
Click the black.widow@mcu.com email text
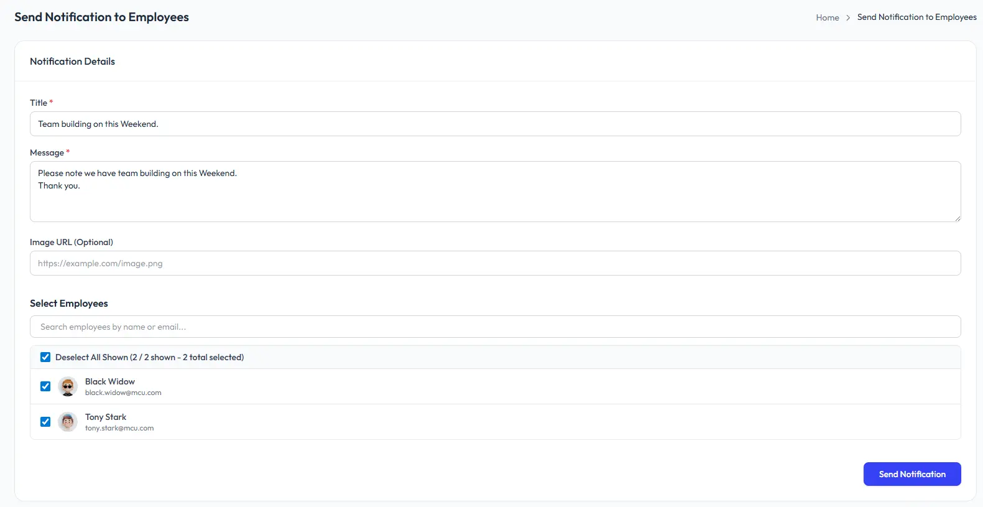pos(123,393)
